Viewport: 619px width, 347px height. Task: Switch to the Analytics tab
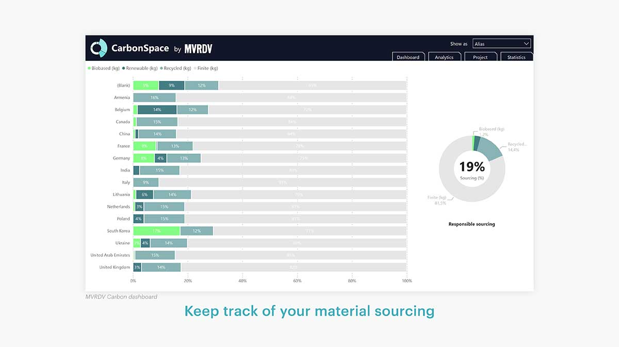click(x=444, y=57)
